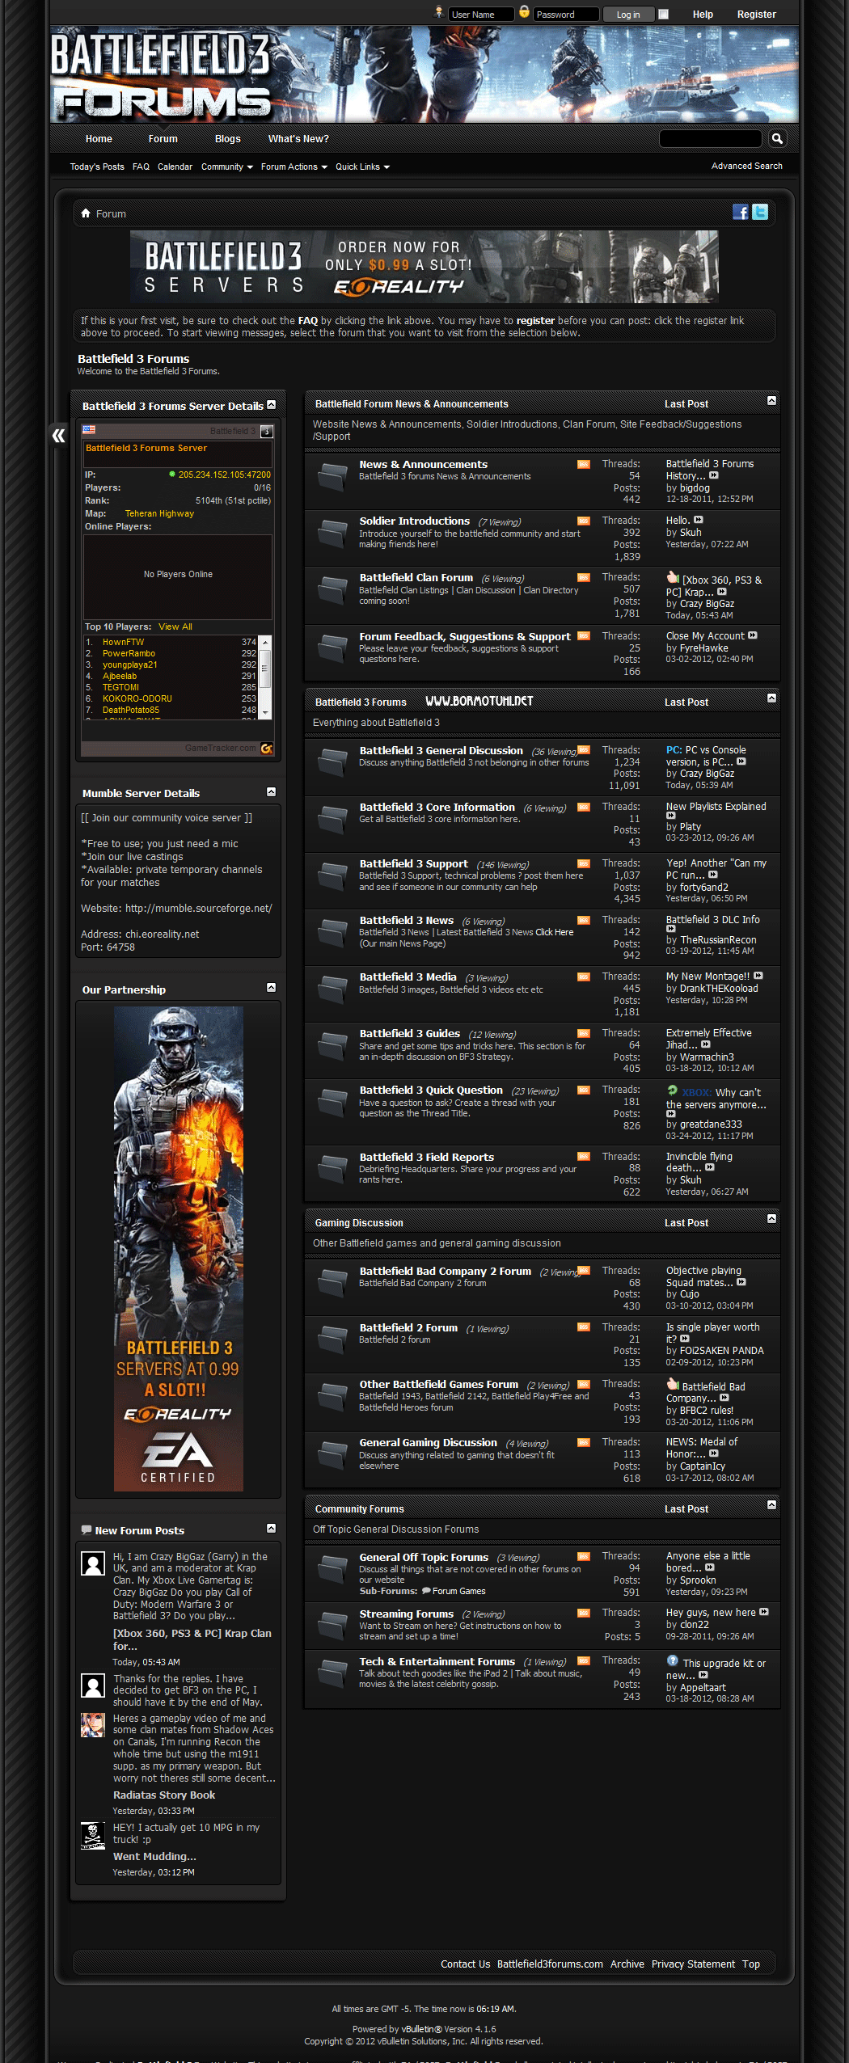The image size is (849, 2063).
Task: Focus the User Name input field
Action: coord(481,15)
